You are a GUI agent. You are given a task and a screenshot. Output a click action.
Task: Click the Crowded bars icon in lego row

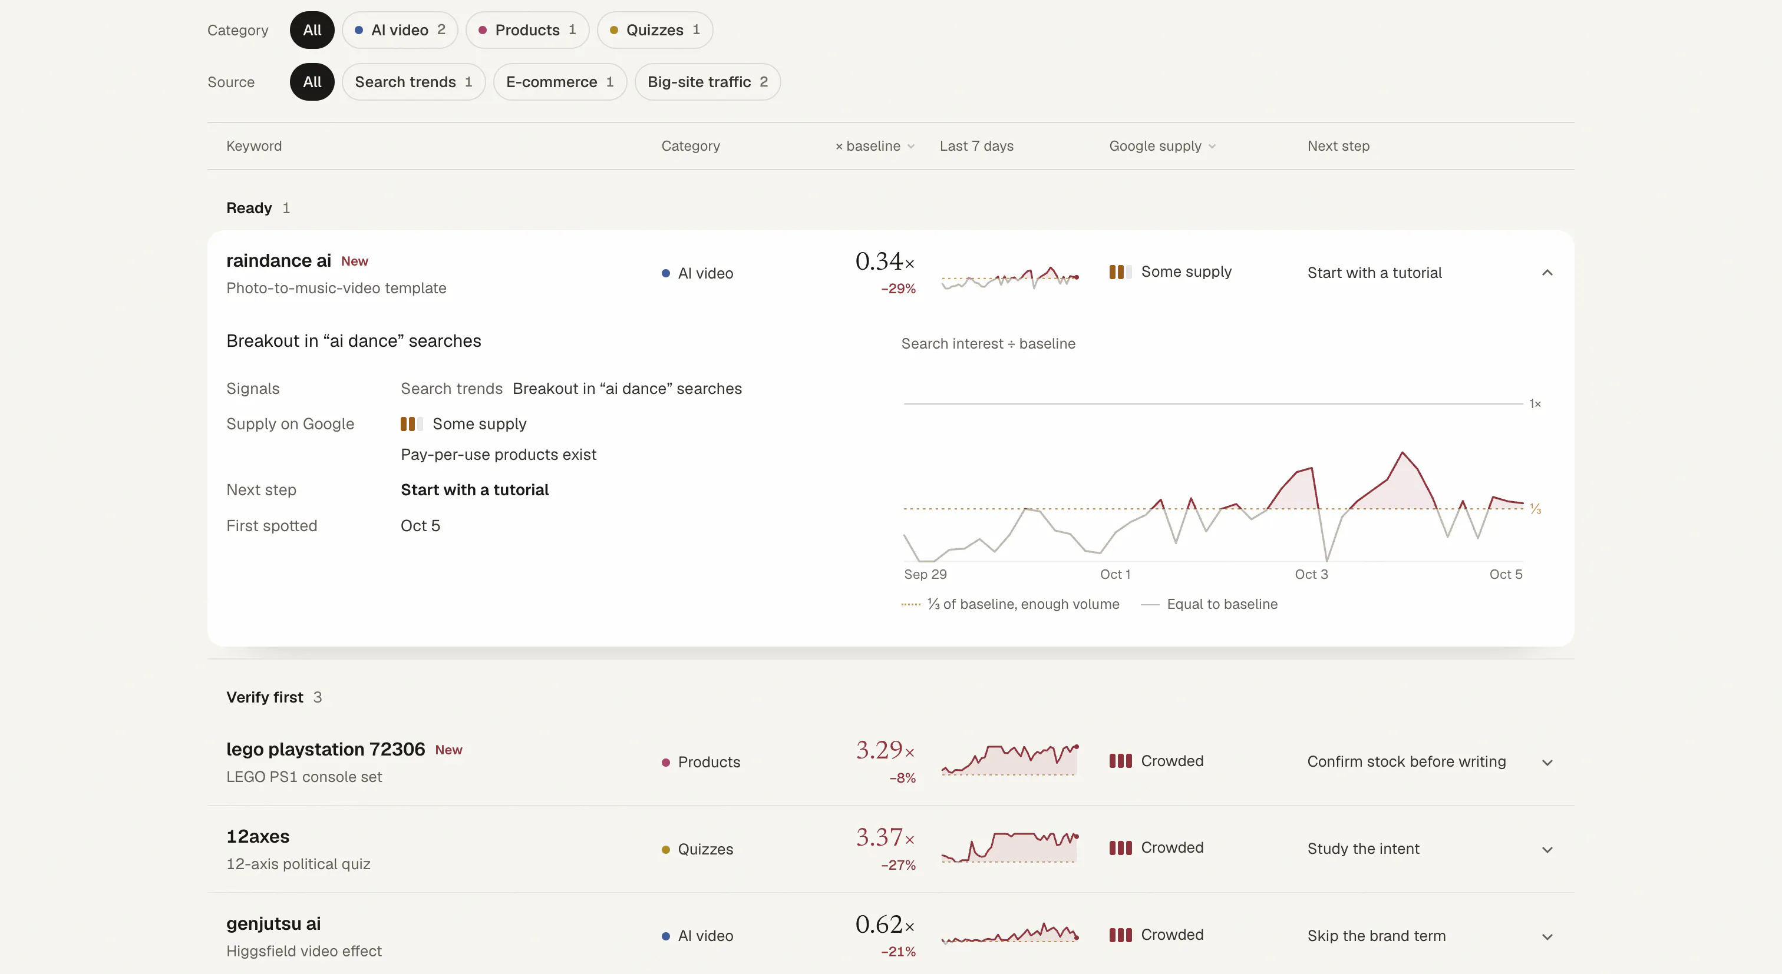click(x=1120, y=761)
